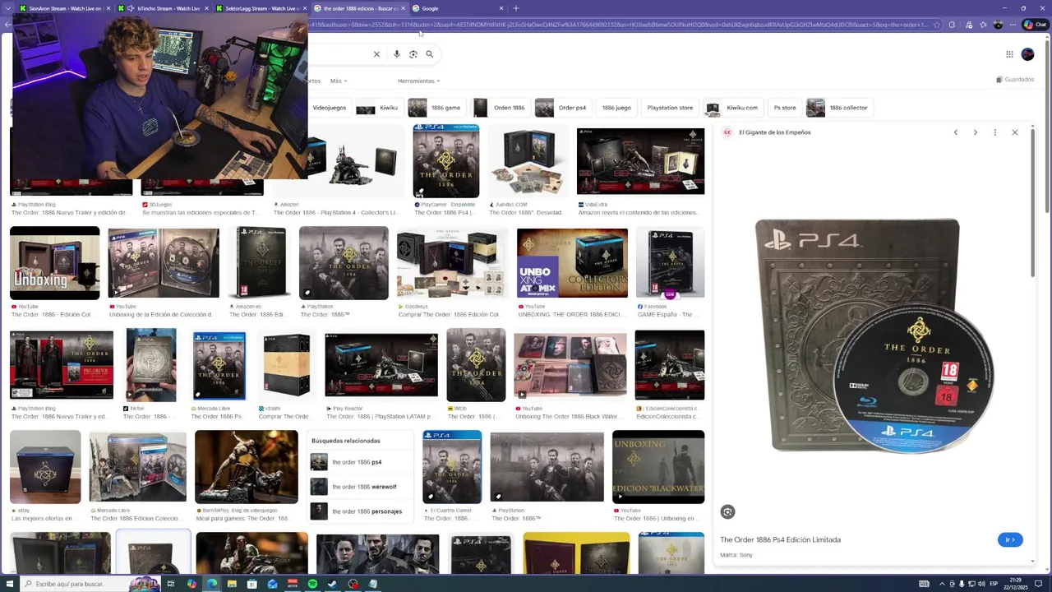Select the Ps store filter chip
This screenshot has height=592, width=1052.
click(x=785, y=108)
